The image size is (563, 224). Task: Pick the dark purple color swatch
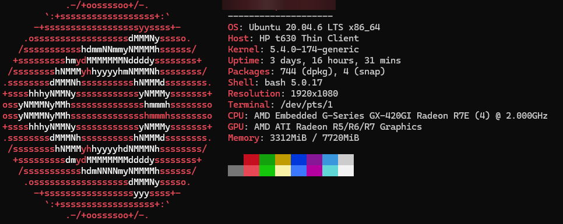point(315,160)
